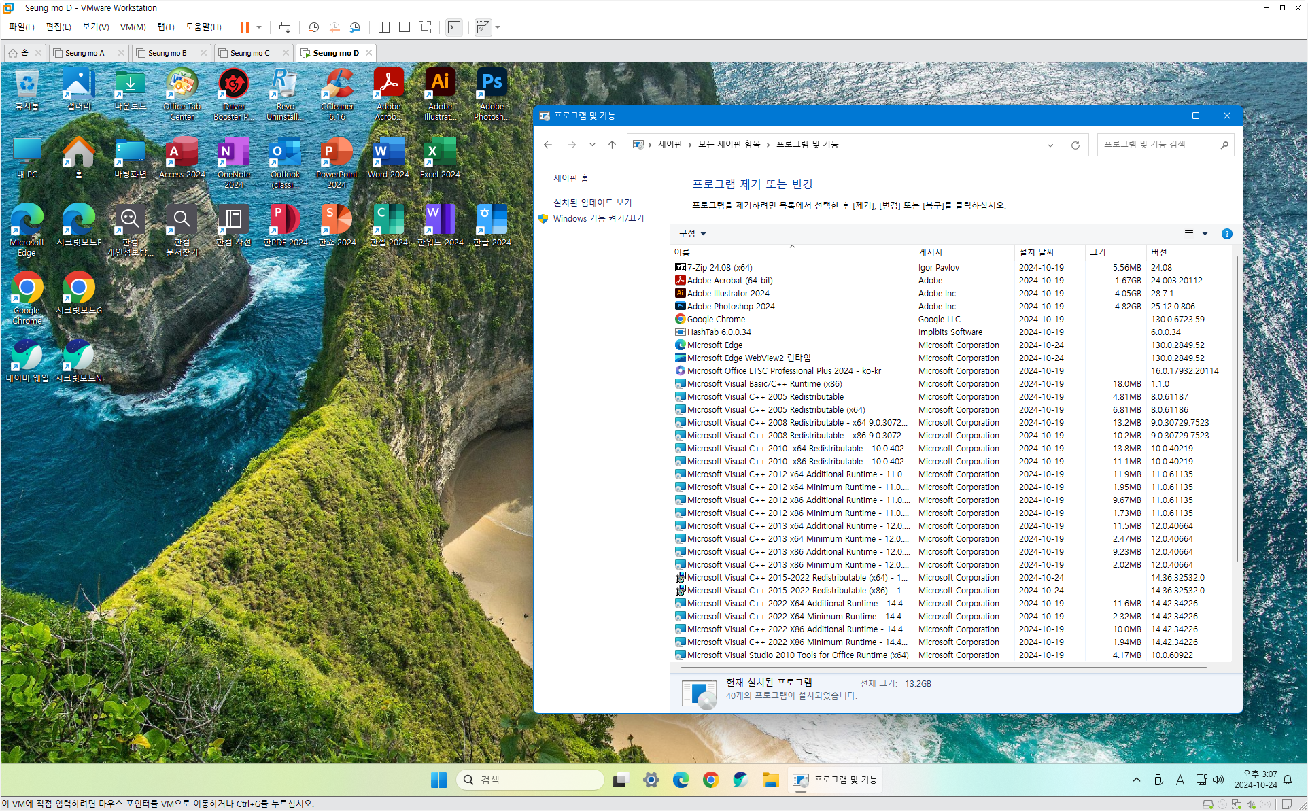Sort list by 크기 column header
The height and width of the screenshot is (811, 1308).
[1116, 252]
